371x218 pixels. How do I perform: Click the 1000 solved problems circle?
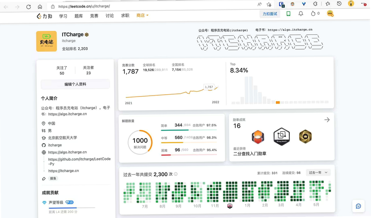[140, 142]
